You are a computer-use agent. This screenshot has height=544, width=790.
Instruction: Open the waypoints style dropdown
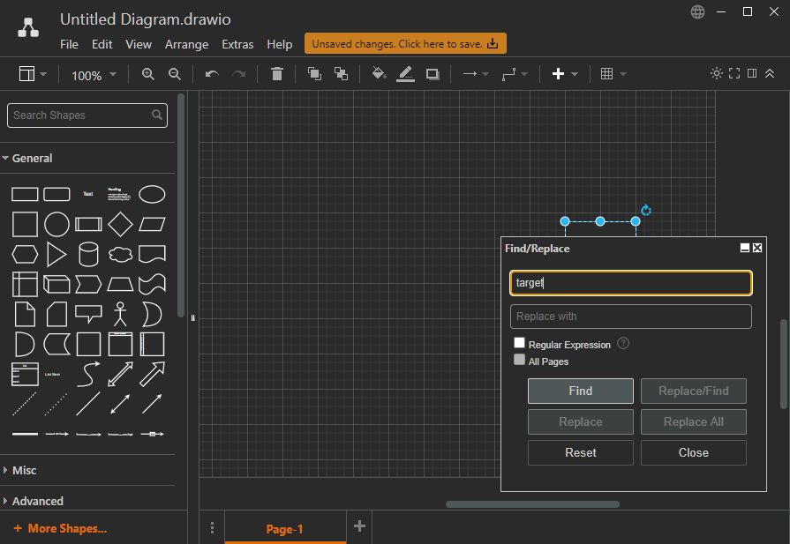tap(515, 74)
